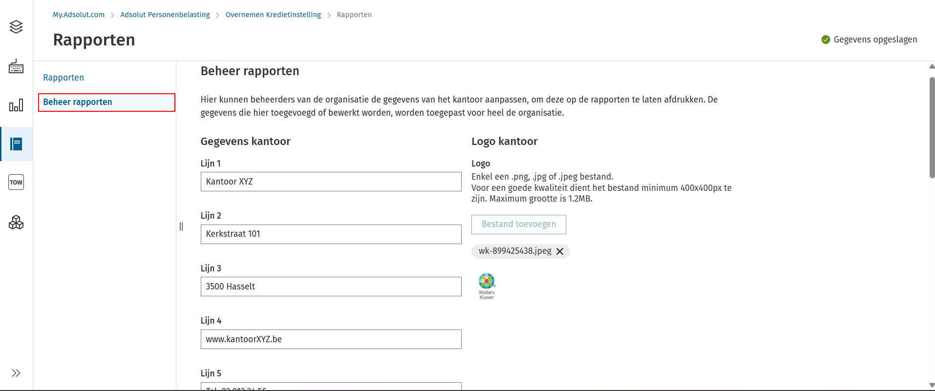Click the Lijn 3 field with 3500 Hasselt
The image size is (935, 391).
coord(331,287)
